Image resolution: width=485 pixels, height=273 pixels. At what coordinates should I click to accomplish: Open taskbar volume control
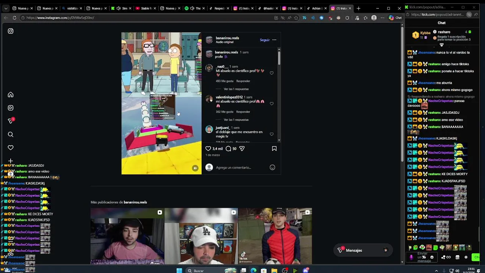coord(458,270)
